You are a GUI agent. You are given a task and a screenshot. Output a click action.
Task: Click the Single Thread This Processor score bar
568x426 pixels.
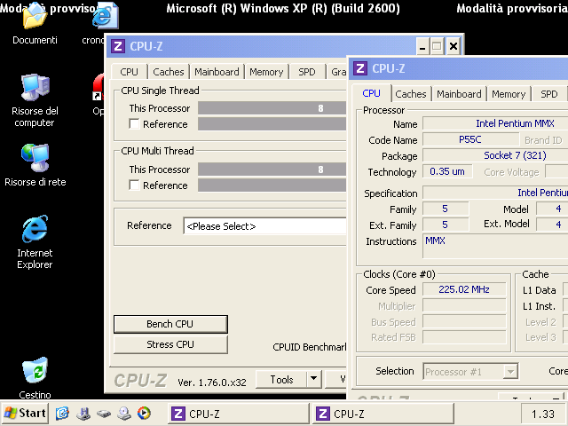pyautogui.click(x=272, y=108)
